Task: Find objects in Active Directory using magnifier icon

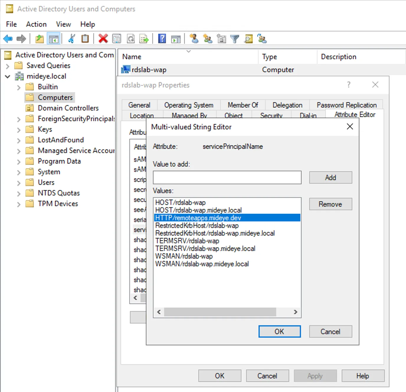Action: (248, 38)
